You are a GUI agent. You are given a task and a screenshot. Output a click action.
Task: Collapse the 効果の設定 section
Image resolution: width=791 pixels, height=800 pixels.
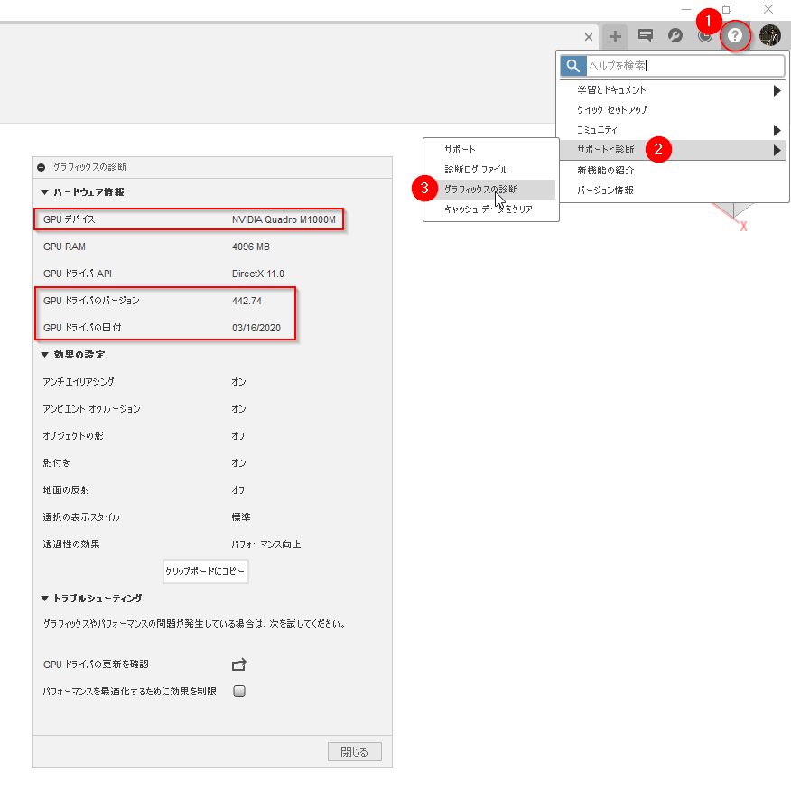[x=45, y=355]
